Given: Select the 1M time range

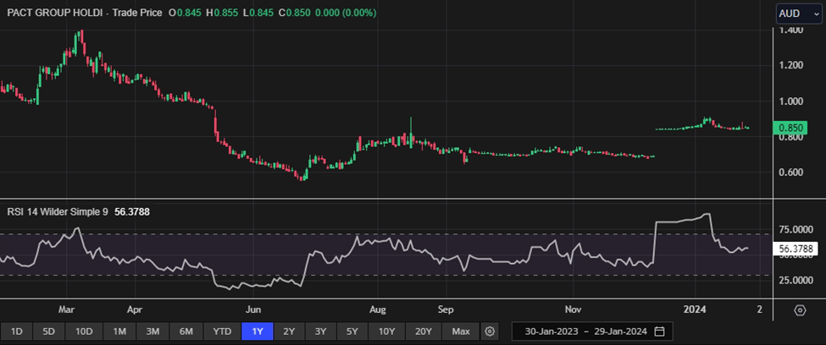Looking at the screenshot, I should 119,331.
